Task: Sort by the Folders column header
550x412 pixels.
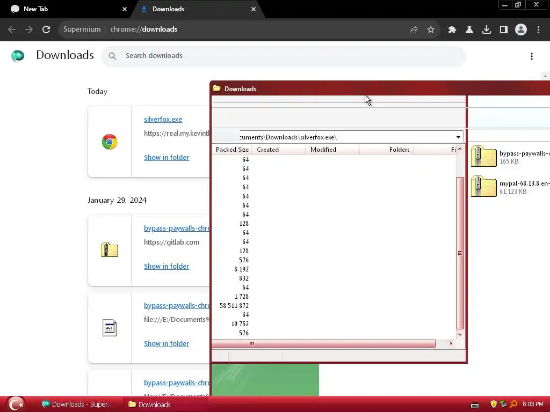Action: tap(386, 150)
